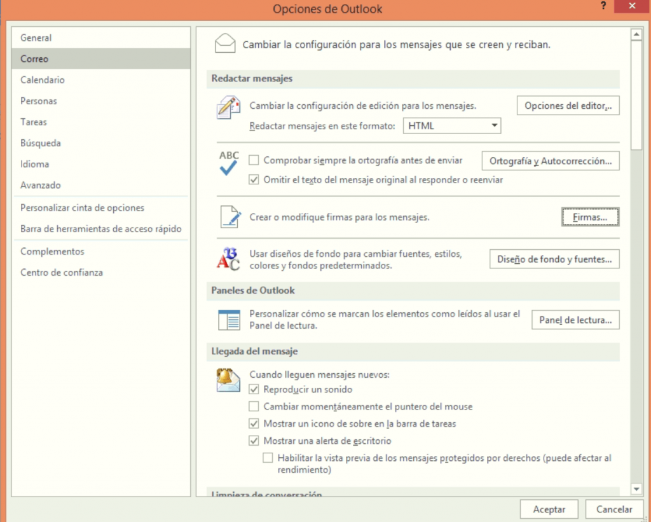This screenshot has height=522, width=651.
Task: Open the Personas category
Action: pyautogui.click(x=101, y=101)
